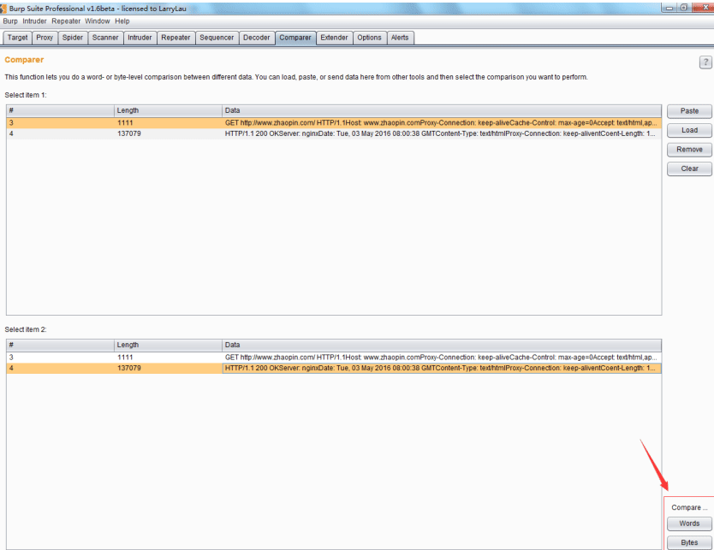Go to the Repeater tab
This screenshot has height=550, width=714.
(176, 38)
